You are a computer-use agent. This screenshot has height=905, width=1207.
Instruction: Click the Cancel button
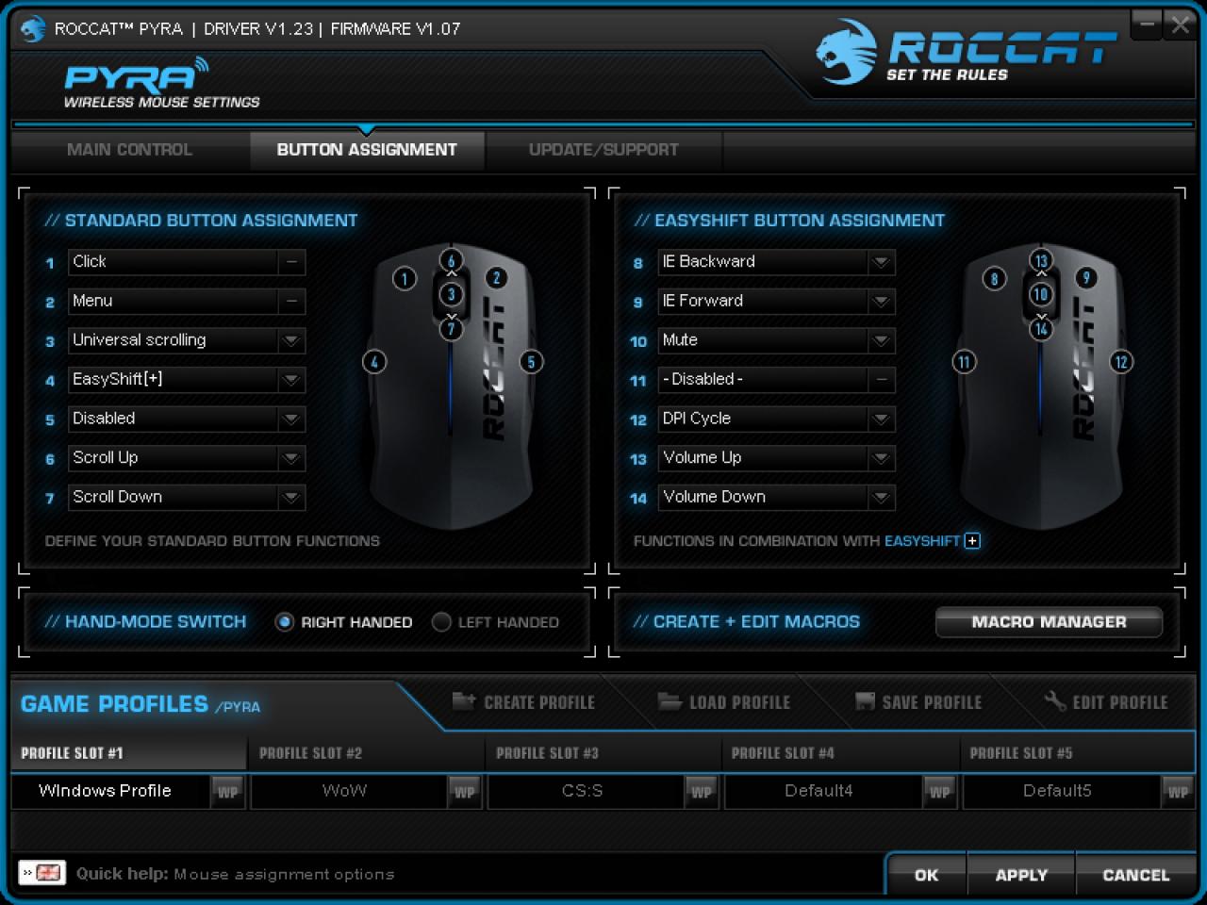(1135, 876)
